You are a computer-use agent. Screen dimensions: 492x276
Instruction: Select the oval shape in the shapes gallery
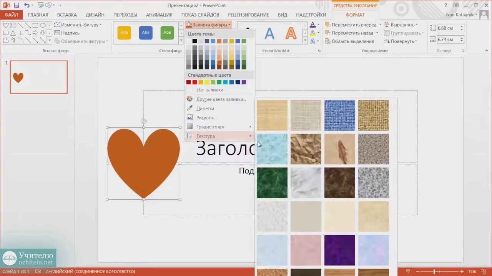[x=42, y=25]
